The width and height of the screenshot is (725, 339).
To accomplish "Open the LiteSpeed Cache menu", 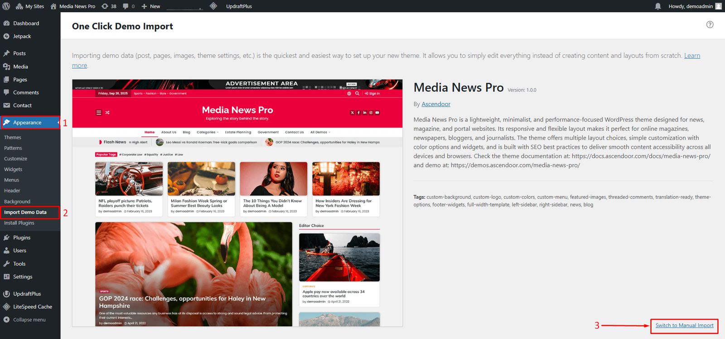I will tap(32, 307).
